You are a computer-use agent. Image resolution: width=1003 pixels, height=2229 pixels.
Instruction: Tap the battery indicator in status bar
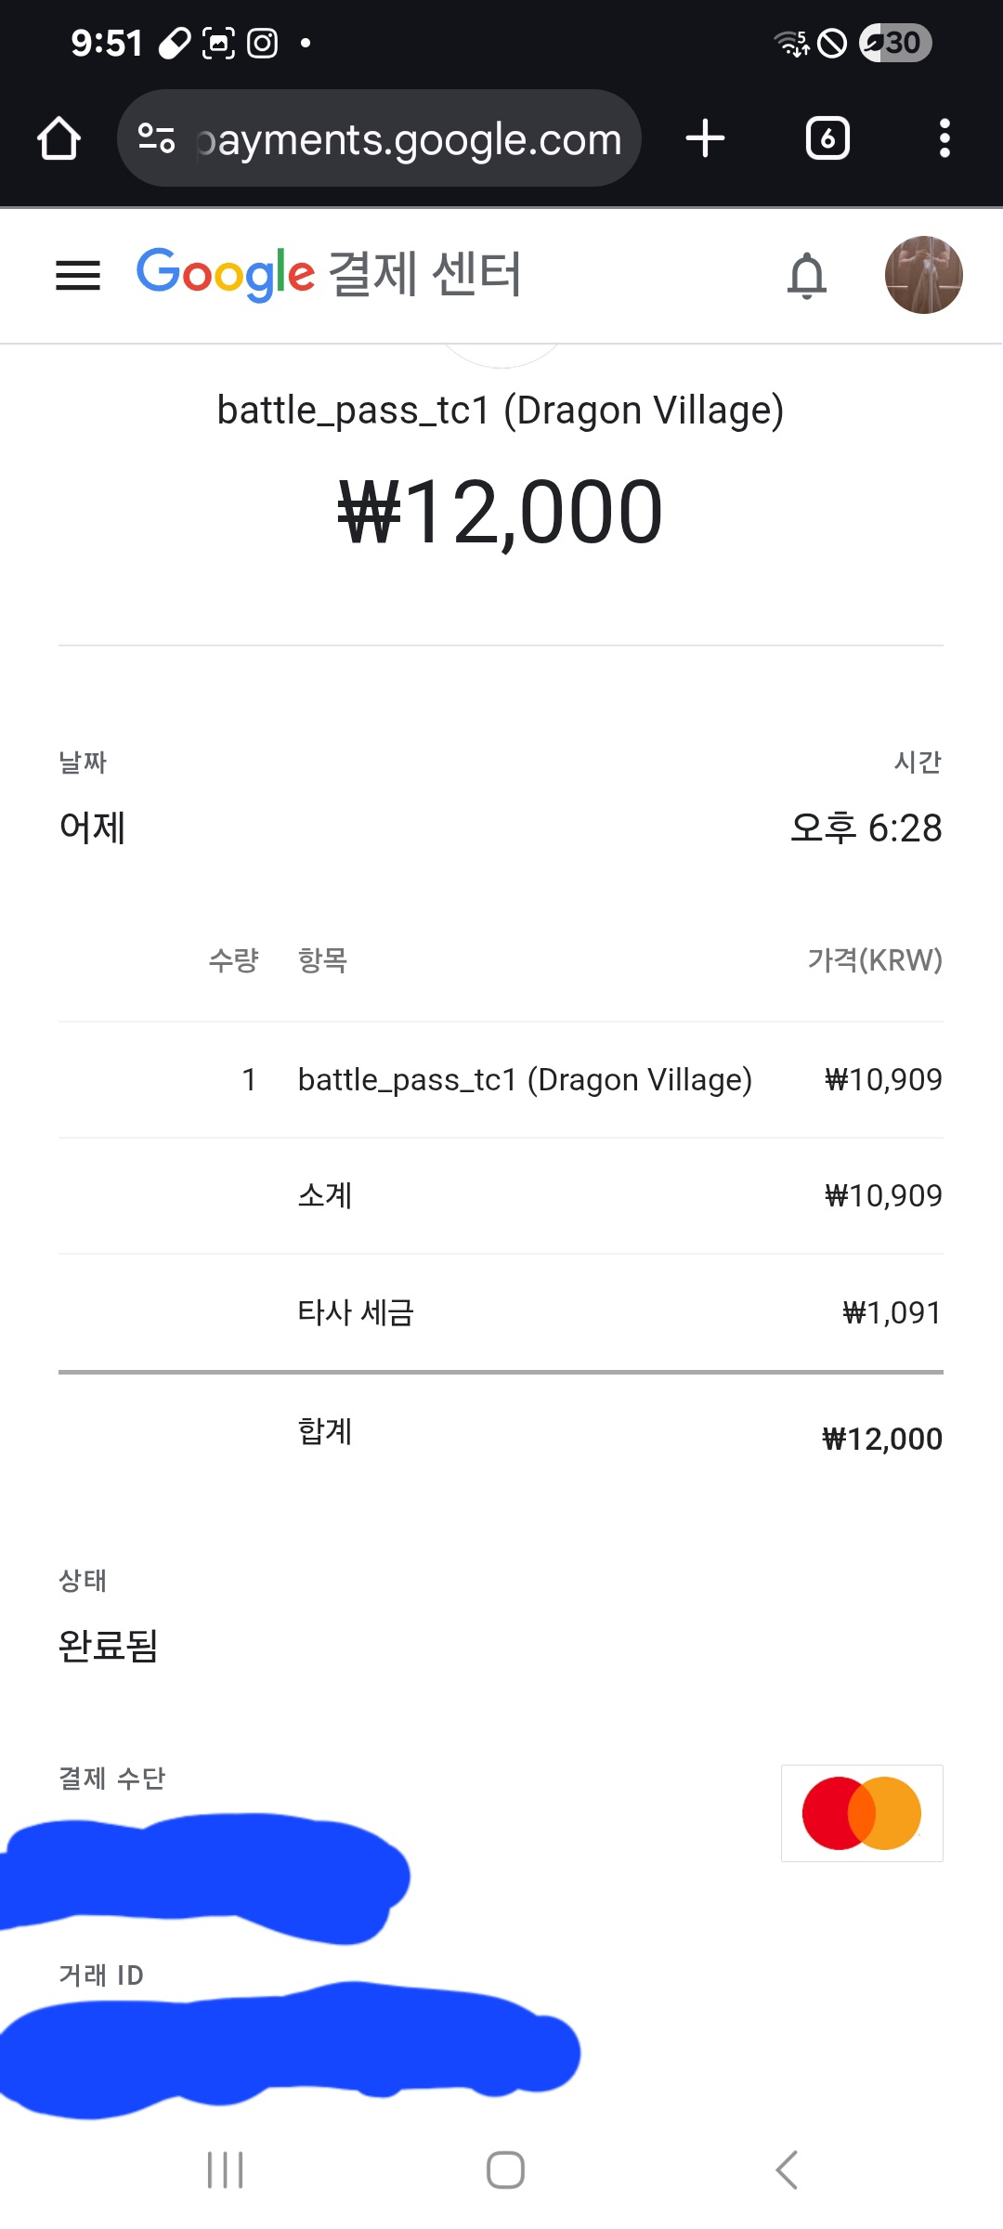(895, 43)
